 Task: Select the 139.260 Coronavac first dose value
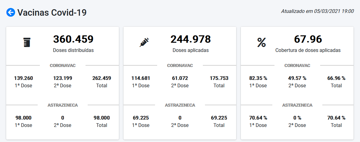(23, 78)
